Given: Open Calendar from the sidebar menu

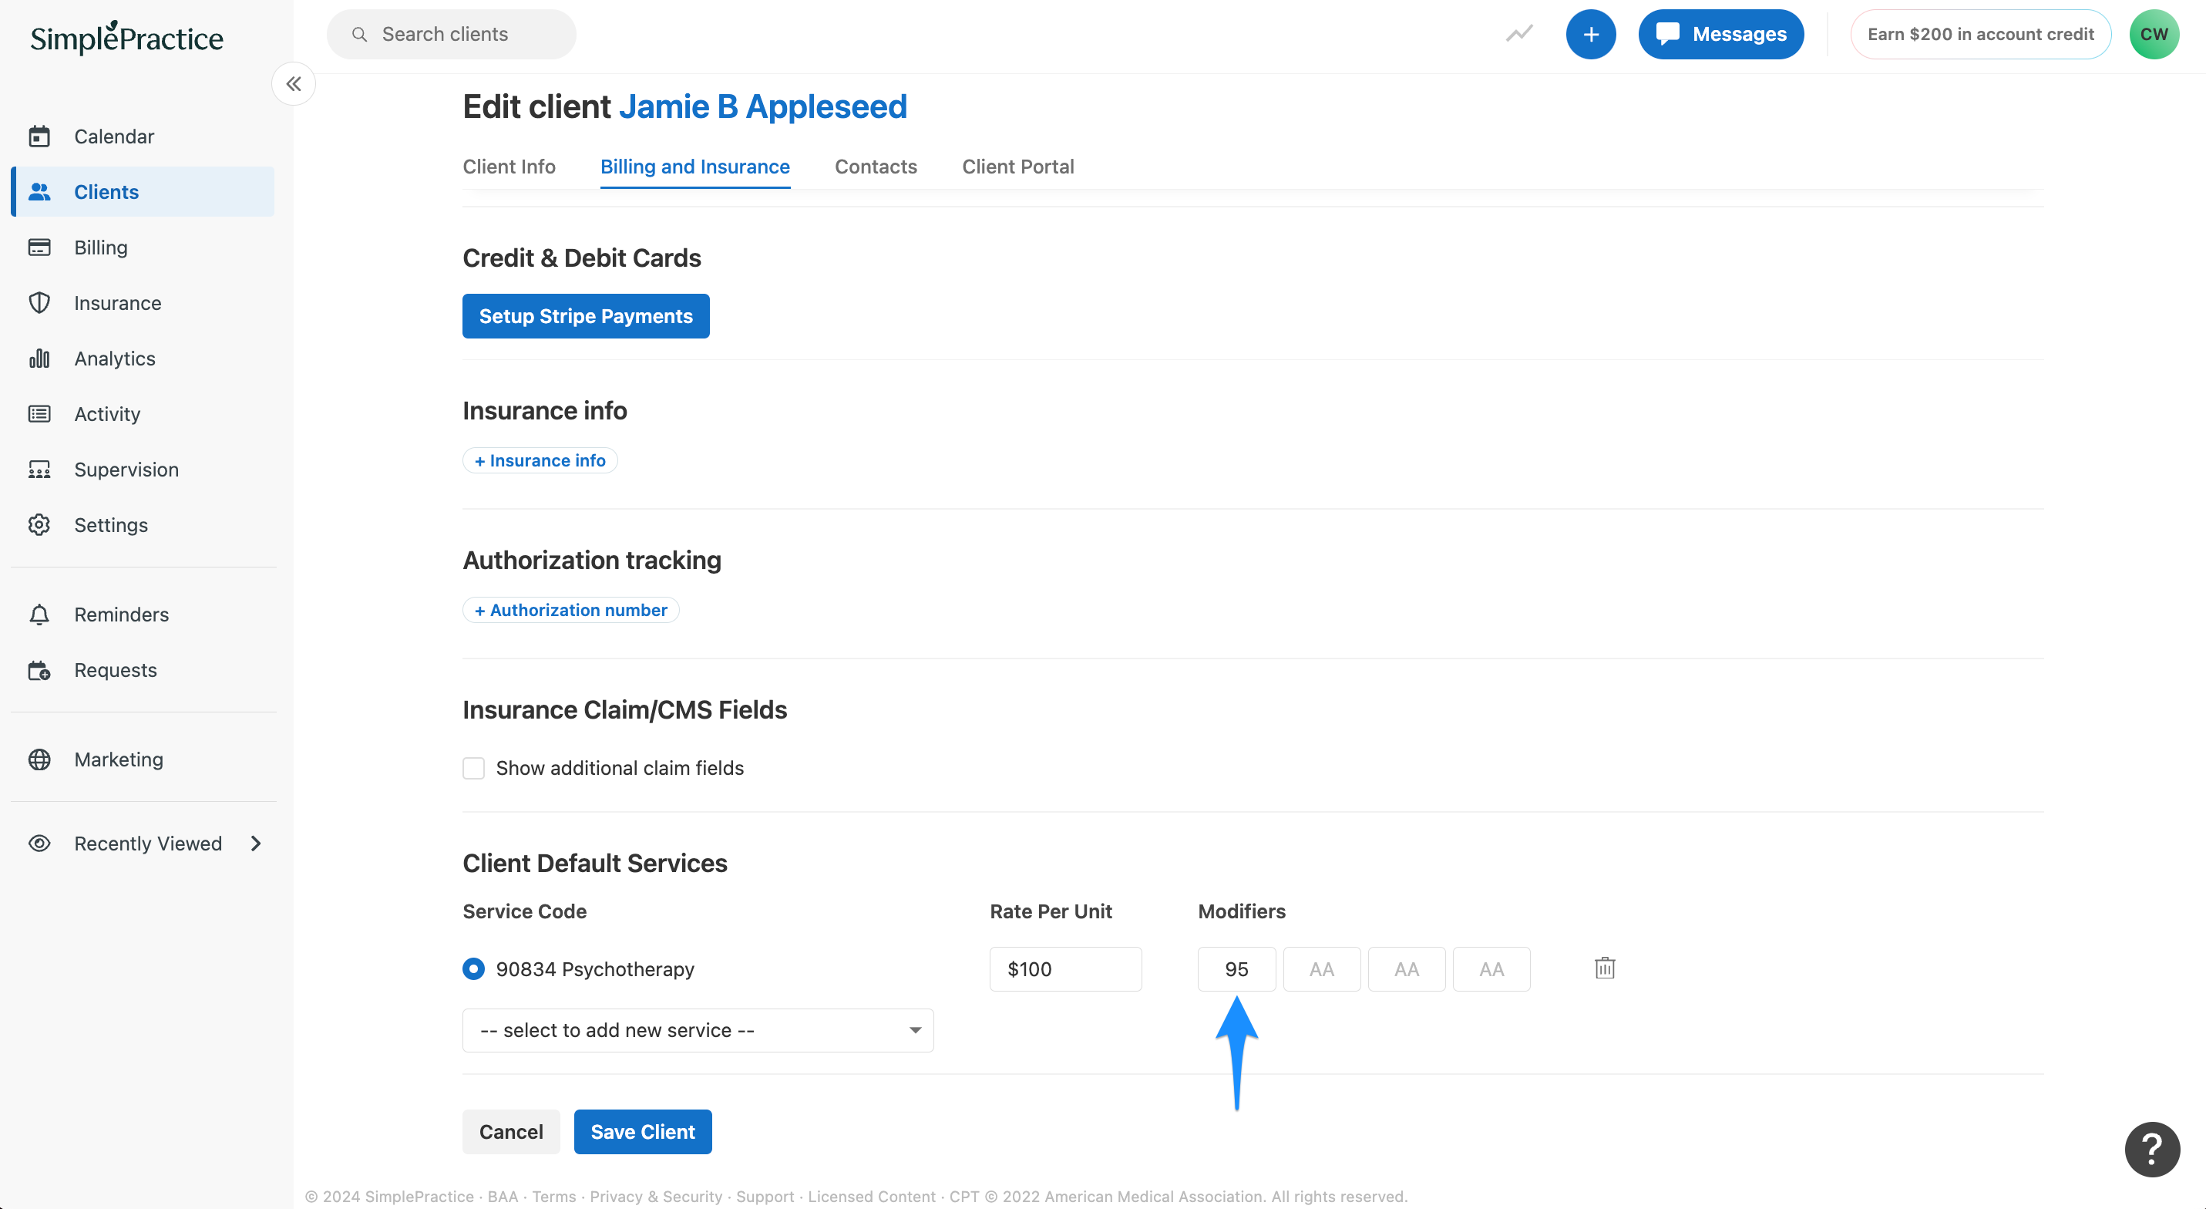Looking at the screenshot, I should (143, 136).
